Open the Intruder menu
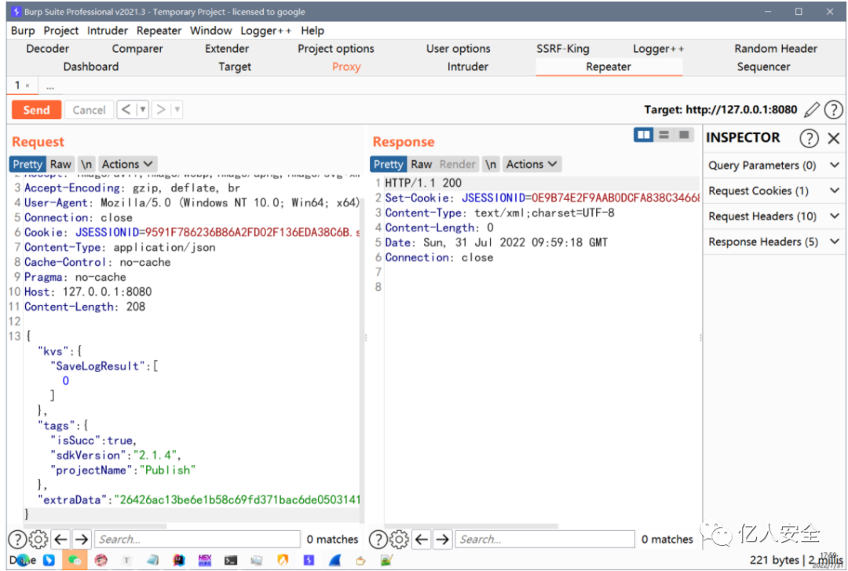Image resolution: width=848 pixels, height=571 pixels. pyautogui.click(x=108, y=31)
